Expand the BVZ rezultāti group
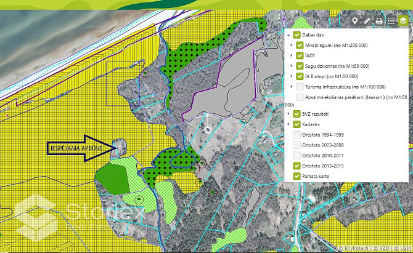Screen dimensions: 413x253 (x=288, y=114)
